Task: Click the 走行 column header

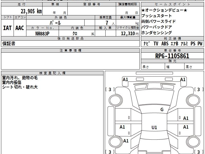Action: pos(22,4)
